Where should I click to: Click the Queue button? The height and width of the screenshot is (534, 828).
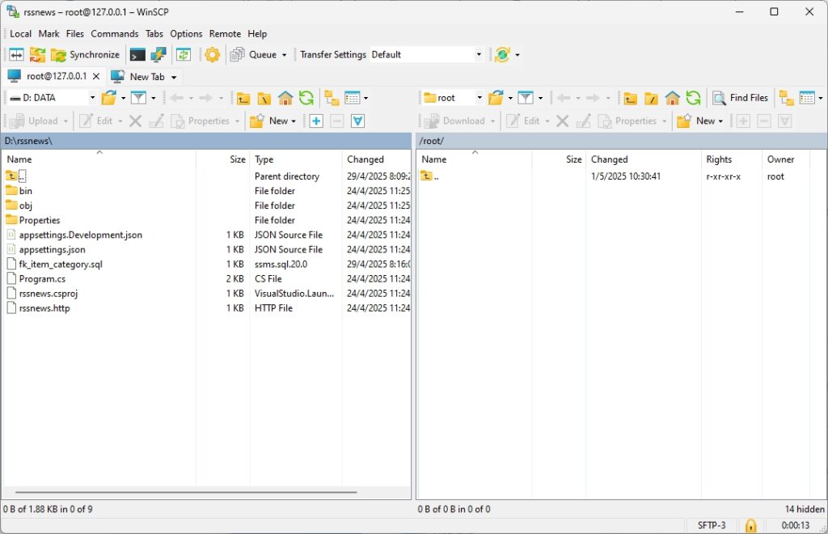(254, 54)
